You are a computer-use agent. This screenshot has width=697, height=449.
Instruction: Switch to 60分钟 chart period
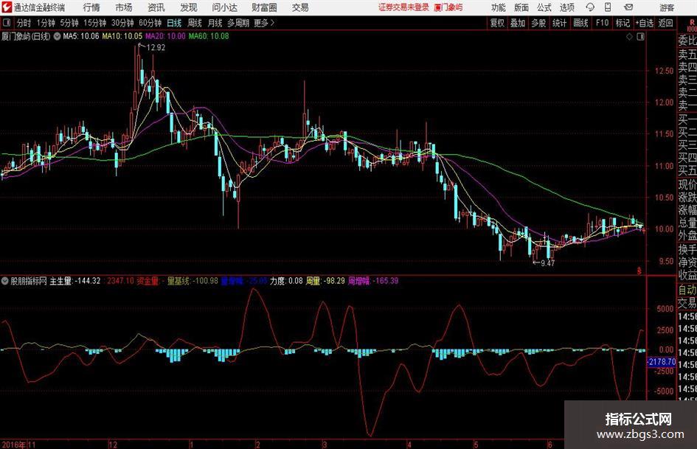pyautogui.click(x=150, y=23)
